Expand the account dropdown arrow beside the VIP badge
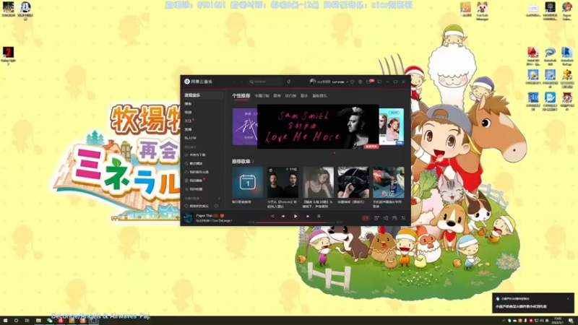The height and width of the screenshot is (325, 578). click(347, 82)
